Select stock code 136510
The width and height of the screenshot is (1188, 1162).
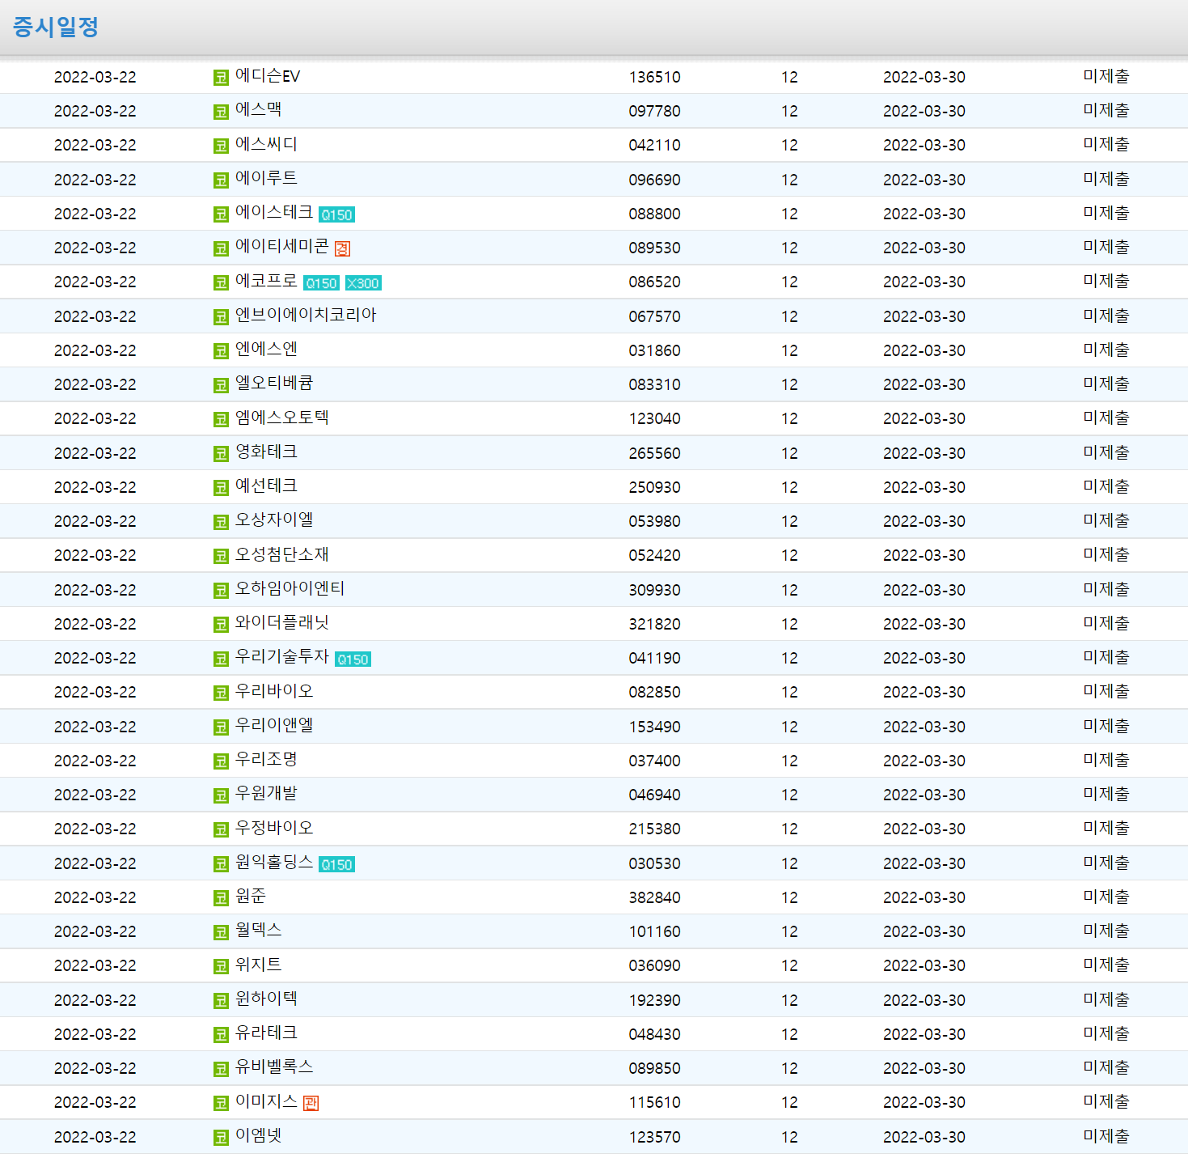pyautogui.click(x=654, y=78)
